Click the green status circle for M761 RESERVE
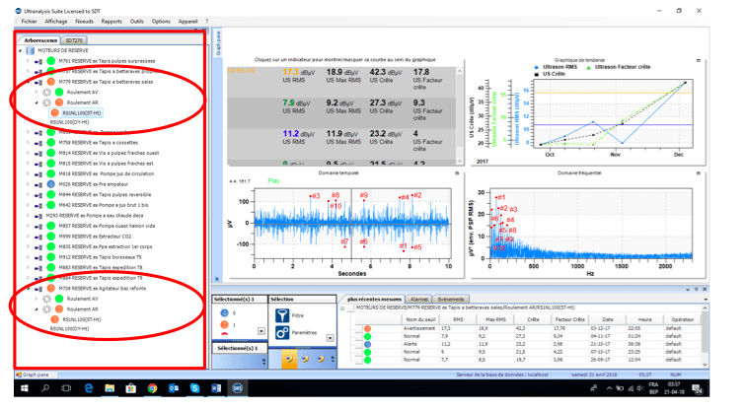 50,61
